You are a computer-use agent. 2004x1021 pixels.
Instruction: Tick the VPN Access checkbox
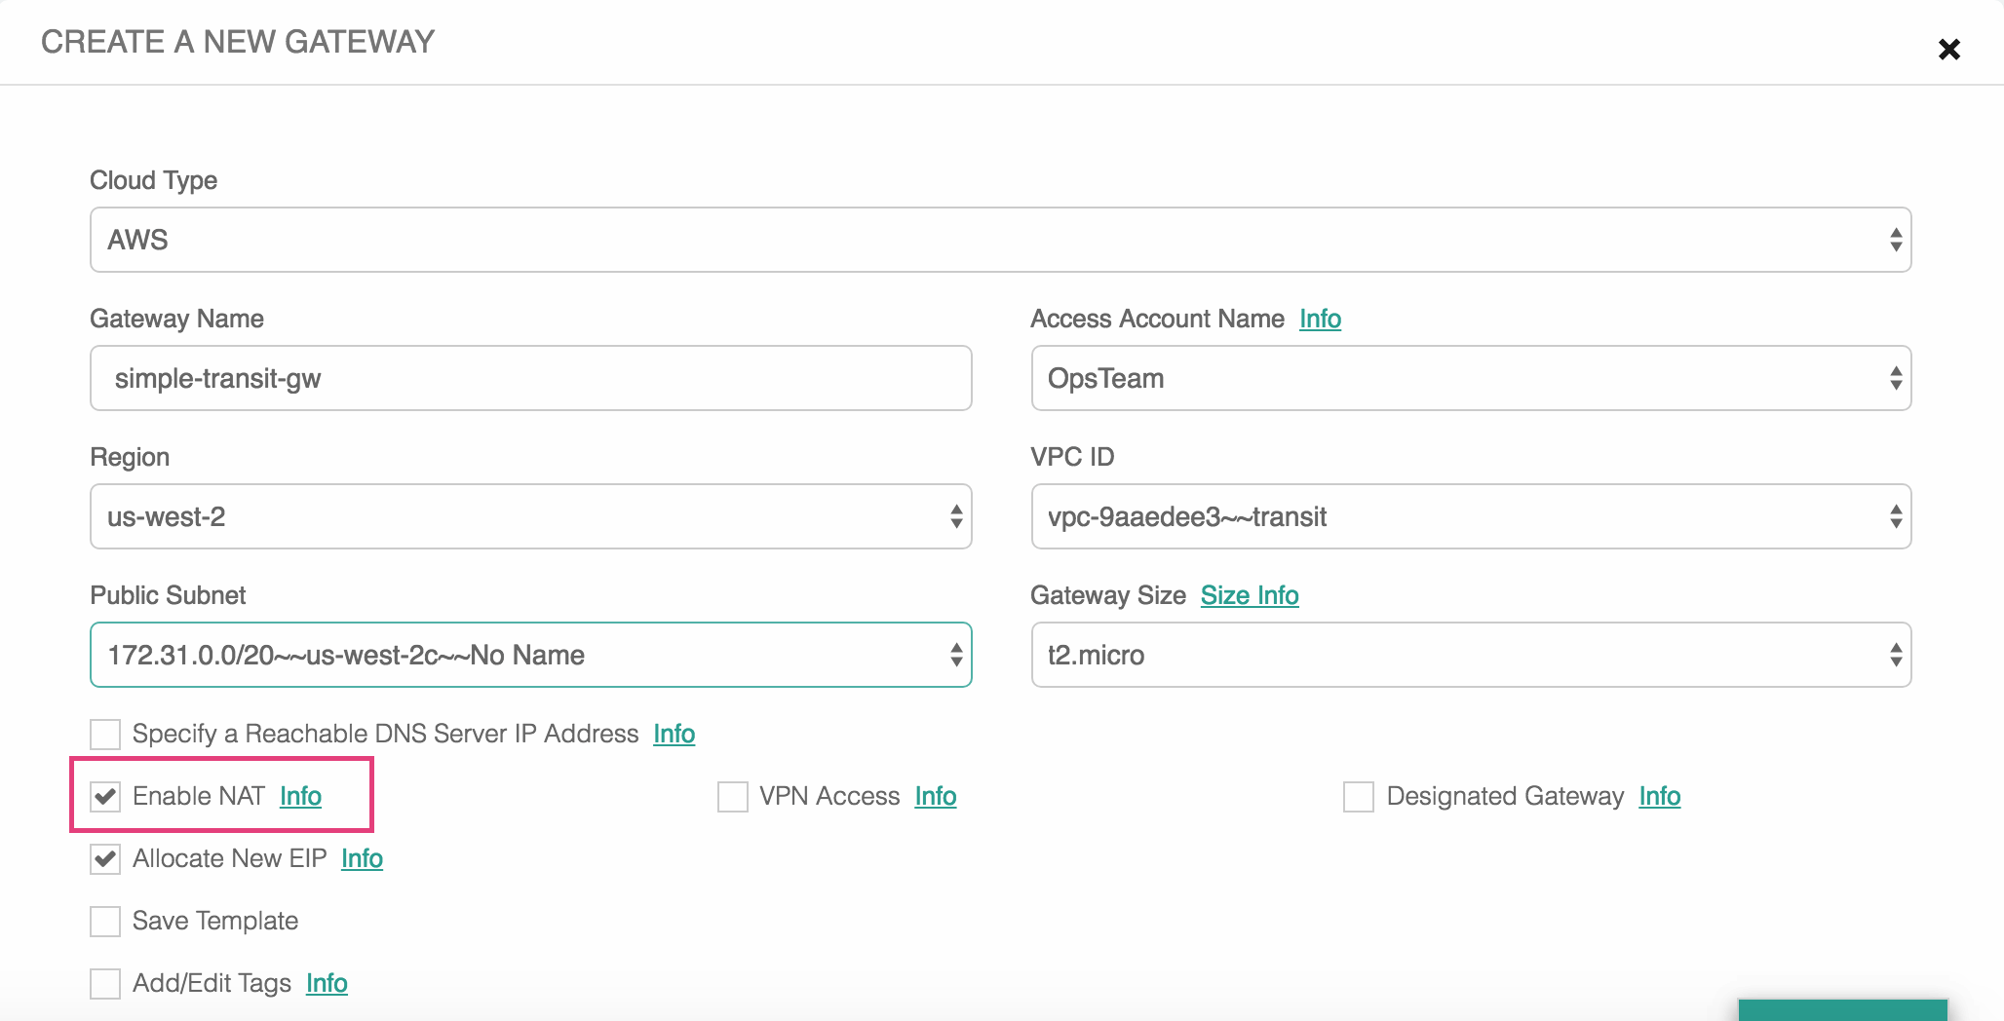point(732,797)
